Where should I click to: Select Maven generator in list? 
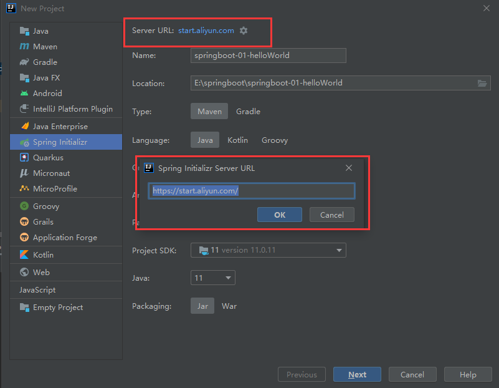coord(66,47)
